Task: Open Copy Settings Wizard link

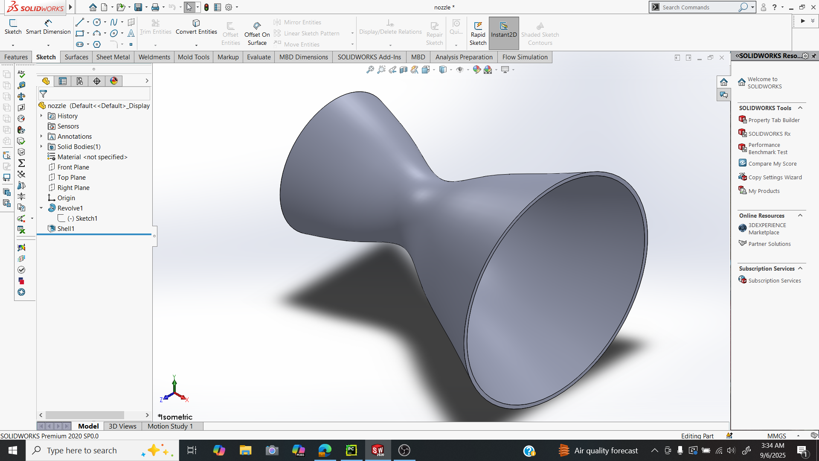Action: coord(775,177)
